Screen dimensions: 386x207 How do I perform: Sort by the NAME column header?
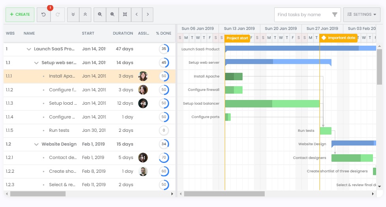click(x=29, y=33)
